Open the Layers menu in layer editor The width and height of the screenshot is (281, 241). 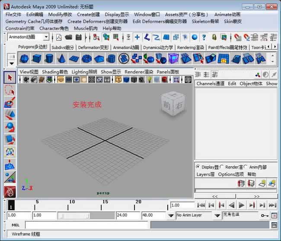(205, 174)
